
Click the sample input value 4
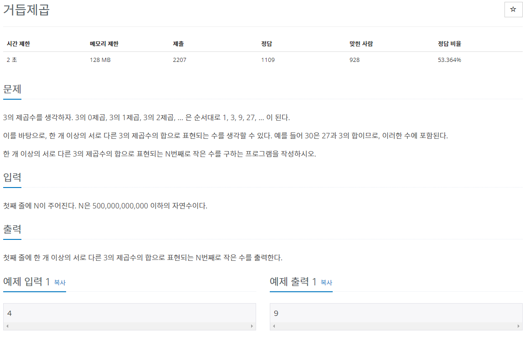tap(10, 313)
